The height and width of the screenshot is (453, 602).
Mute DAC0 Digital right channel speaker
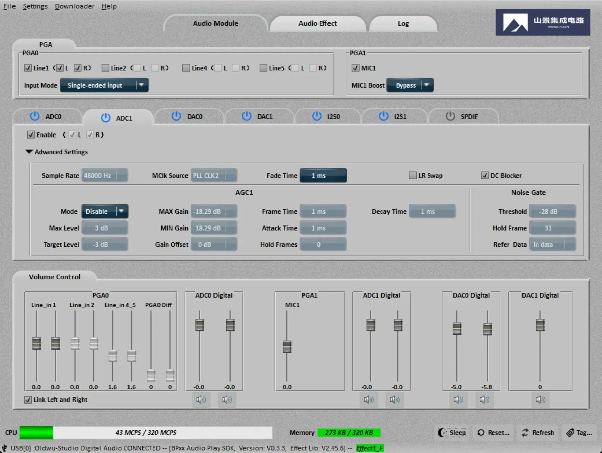(x=484, y=400)
